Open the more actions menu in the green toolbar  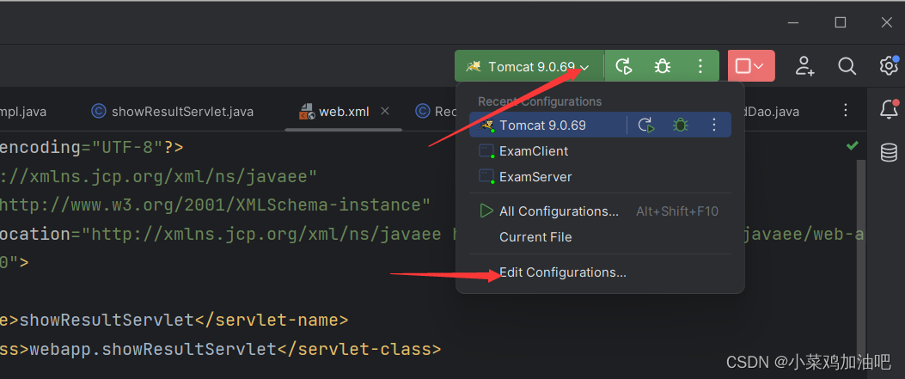700,66
